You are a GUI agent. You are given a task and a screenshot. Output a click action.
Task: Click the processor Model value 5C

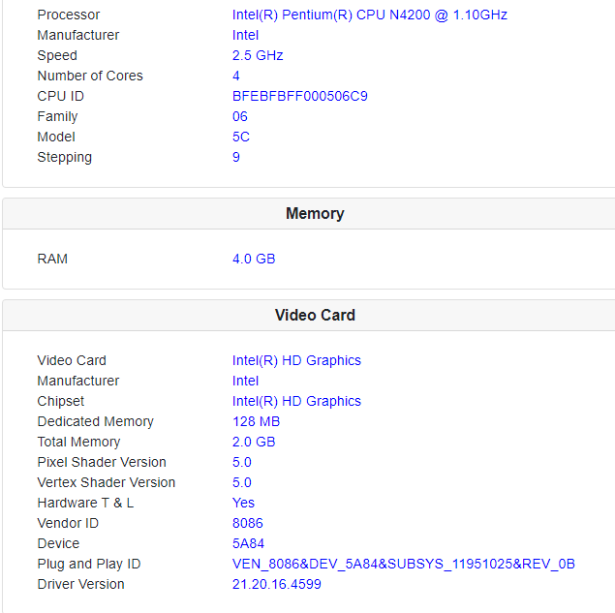tap(241, 137)
